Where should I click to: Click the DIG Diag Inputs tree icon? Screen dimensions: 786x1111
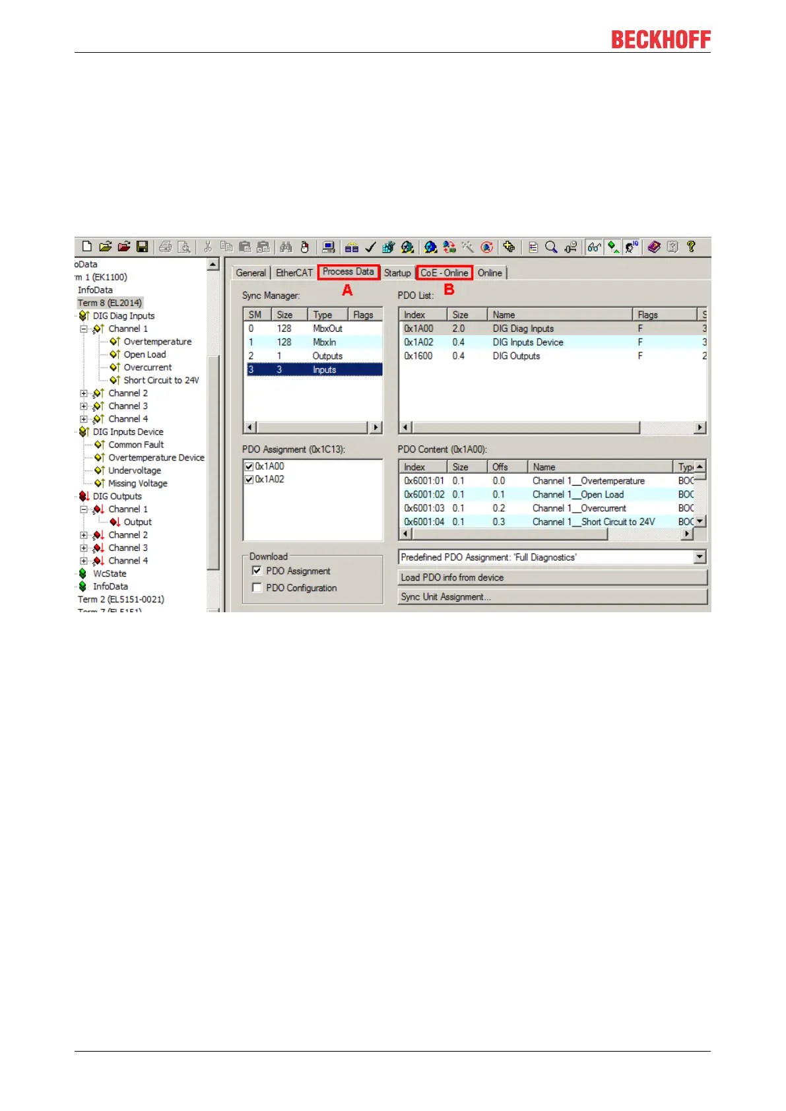[84, 316]
